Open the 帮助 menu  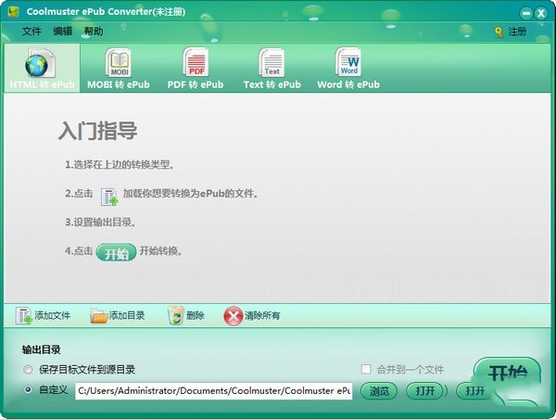click(x=94, y=32)
